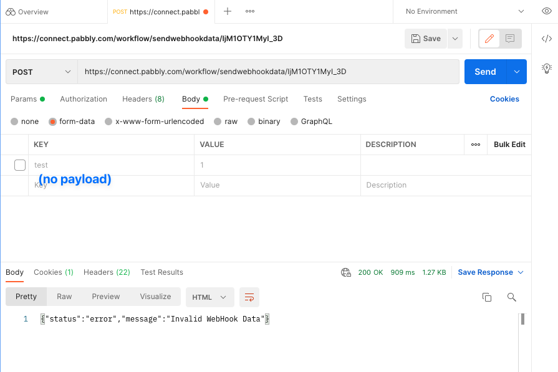Open the Headers (8) request tab
The image size is (558, 372).
click(x=143, y=99)
